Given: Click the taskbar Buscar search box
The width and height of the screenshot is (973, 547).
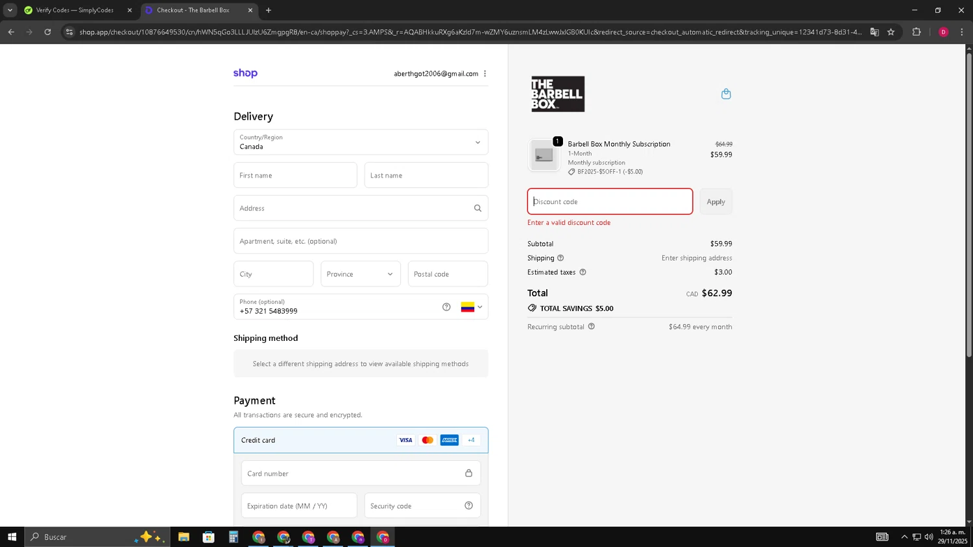Looking at the screenshot, I should pyautogui.click(x=97, y=537).
